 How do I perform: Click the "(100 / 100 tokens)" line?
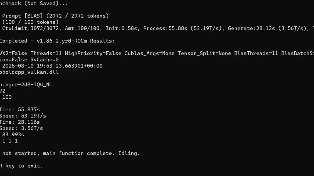[x=30, y=22]
